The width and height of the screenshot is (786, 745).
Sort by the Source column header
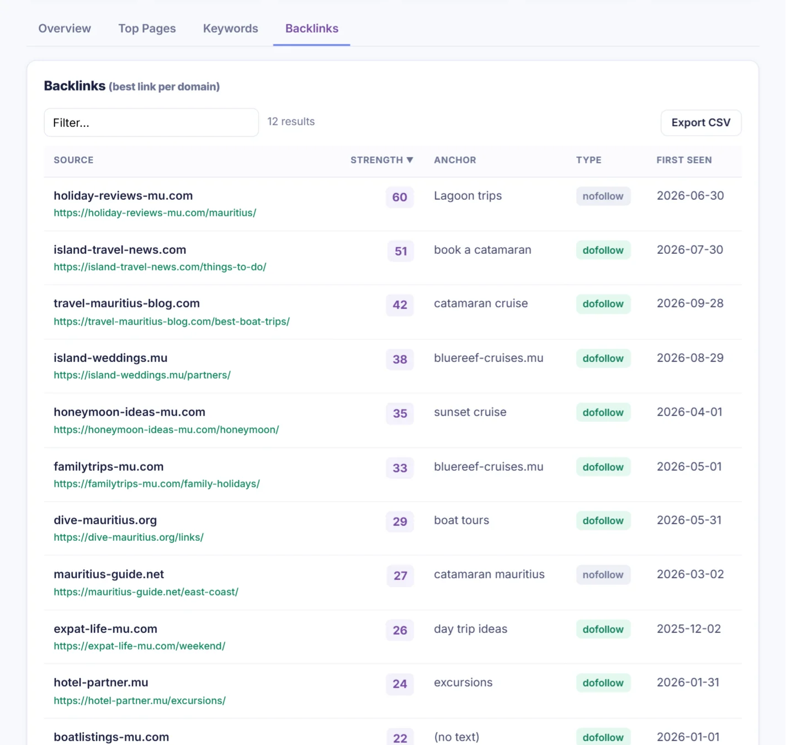pyautogui.click(x=73, y=160)
